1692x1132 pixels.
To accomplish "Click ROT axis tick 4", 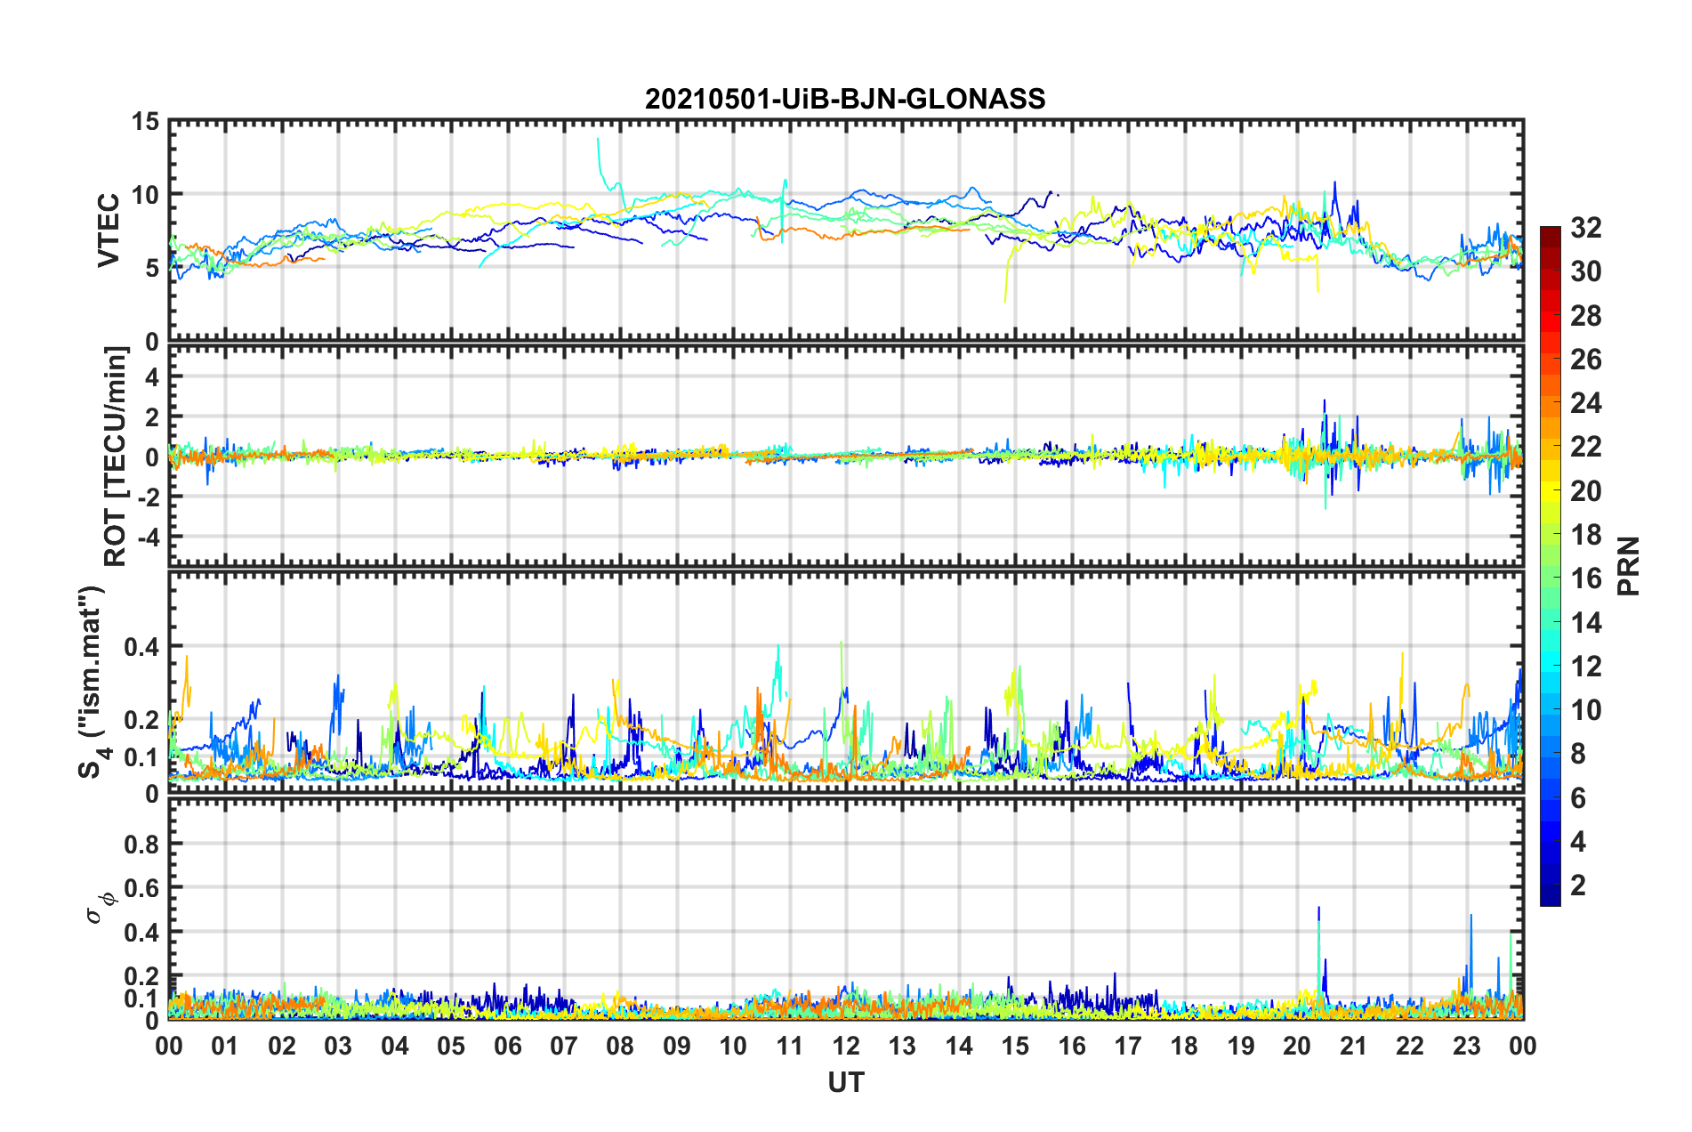I will tap(152, 377).
